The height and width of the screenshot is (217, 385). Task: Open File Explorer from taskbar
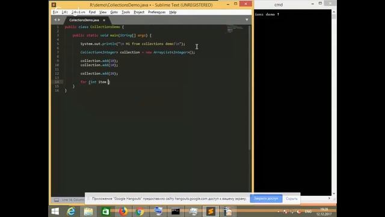point(88,212)
